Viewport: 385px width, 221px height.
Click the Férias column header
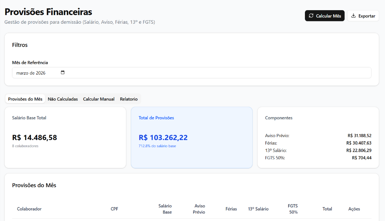(x=231, y=209)
